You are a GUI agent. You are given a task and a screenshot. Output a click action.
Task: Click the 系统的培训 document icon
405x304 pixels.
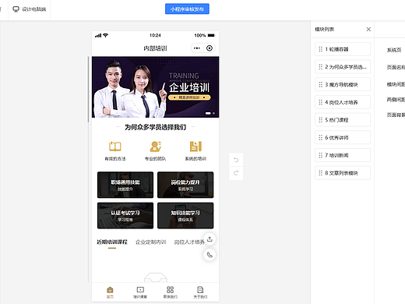pos(195,147)
